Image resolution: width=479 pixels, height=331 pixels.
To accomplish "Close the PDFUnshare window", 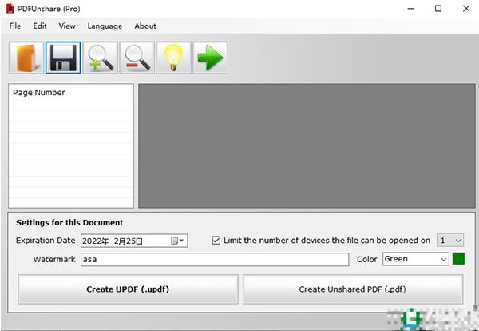I will pos(466,9).
